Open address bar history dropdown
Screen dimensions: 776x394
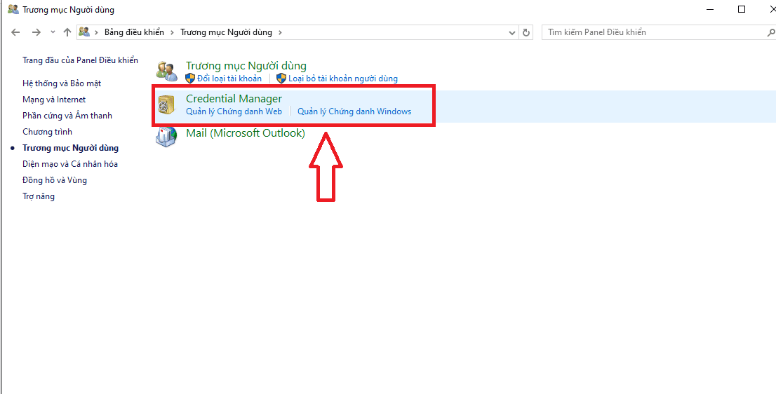[512, 33]
